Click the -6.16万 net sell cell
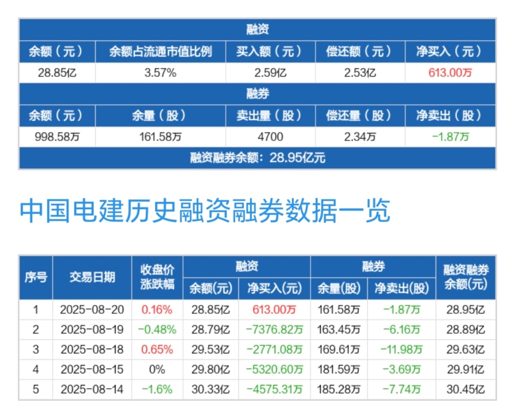Viewport: 514px width, 407px height. pyautogui.click(x=401, y=330)
